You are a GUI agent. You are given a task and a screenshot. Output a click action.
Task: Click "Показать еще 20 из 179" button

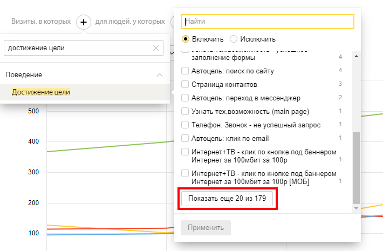tap(228, 199)
